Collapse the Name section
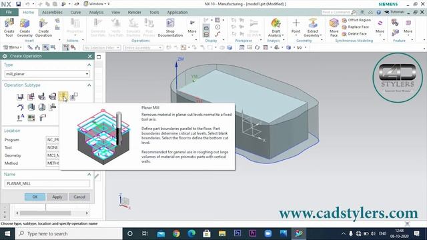 click(89, 175)
